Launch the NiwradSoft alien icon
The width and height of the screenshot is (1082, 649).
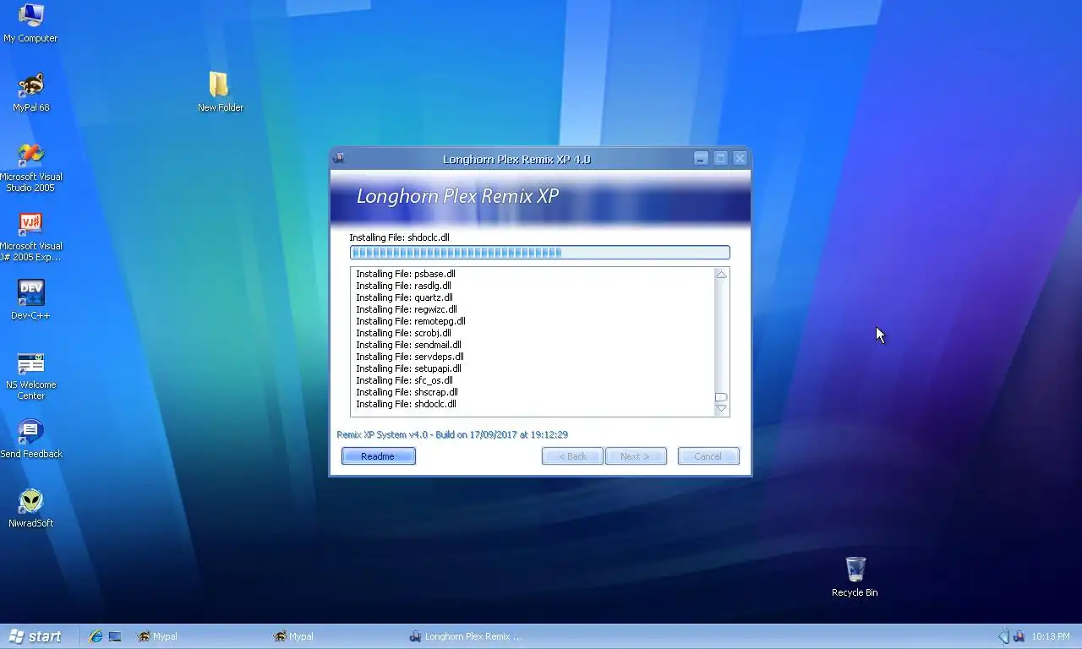[30, 508]
